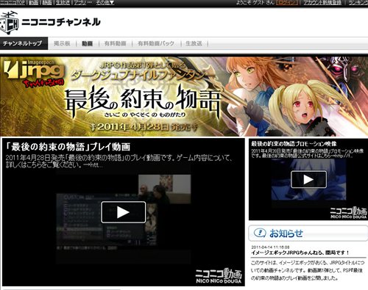Open the 最後の約束の物語プロモーション映像 title link

(x=294, y=144)
